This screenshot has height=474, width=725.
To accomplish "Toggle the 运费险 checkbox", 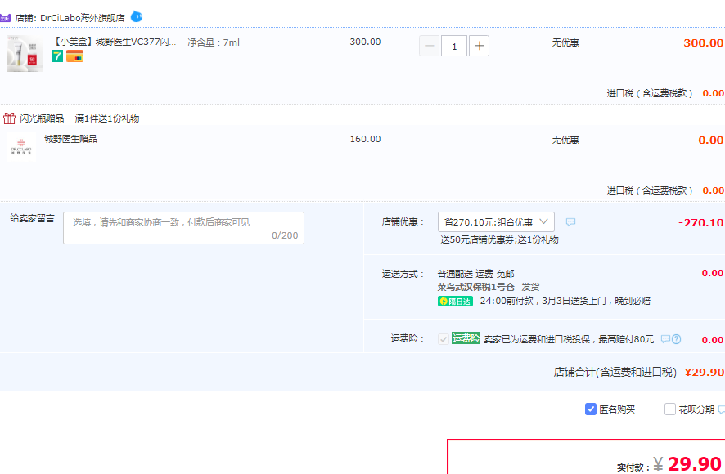I will coord(443,339).
